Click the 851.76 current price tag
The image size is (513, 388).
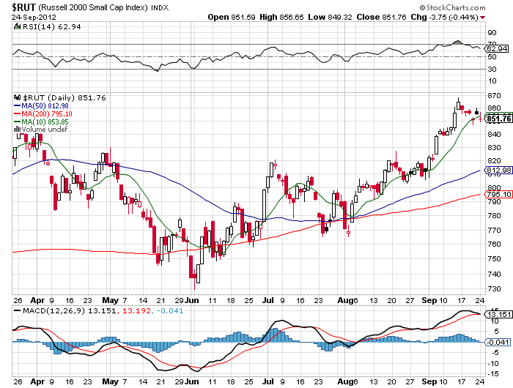pyautogui.click(x=498, y=119)
